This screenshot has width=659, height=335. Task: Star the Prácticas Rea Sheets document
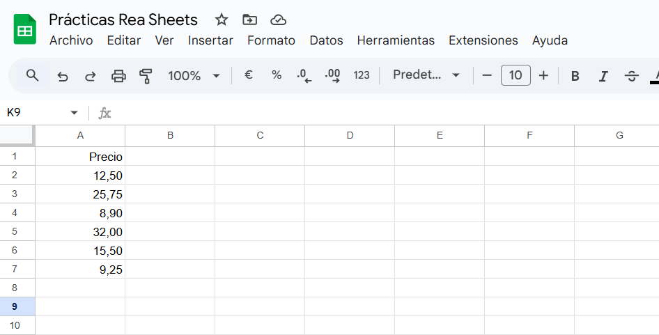pyautogui.click(x=222, y=20)
